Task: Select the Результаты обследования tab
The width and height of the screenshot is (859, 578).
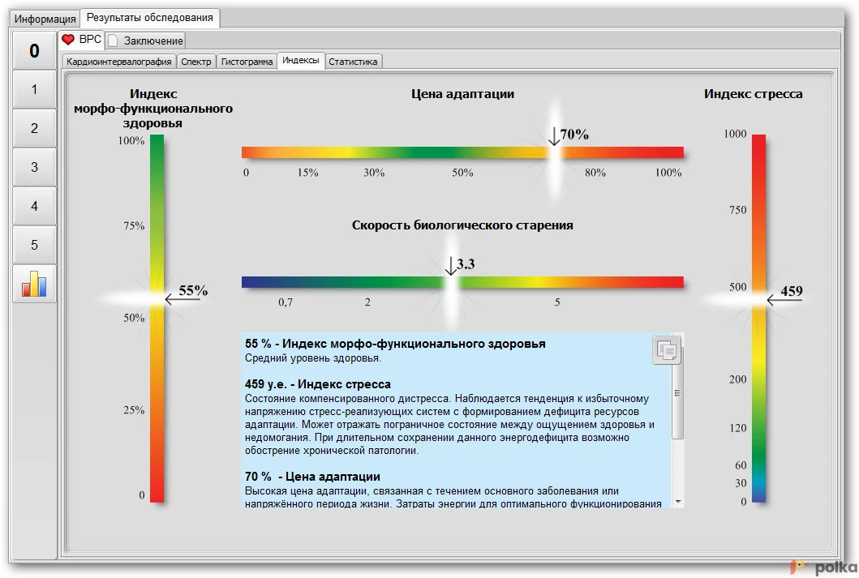Action: [150, 17]
